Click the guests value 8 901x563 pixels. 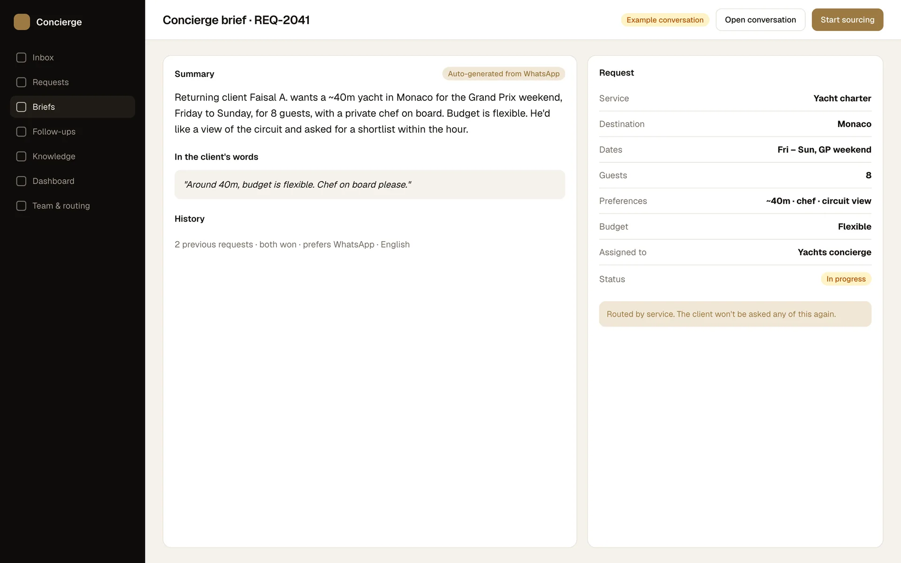tap(868, 175)
